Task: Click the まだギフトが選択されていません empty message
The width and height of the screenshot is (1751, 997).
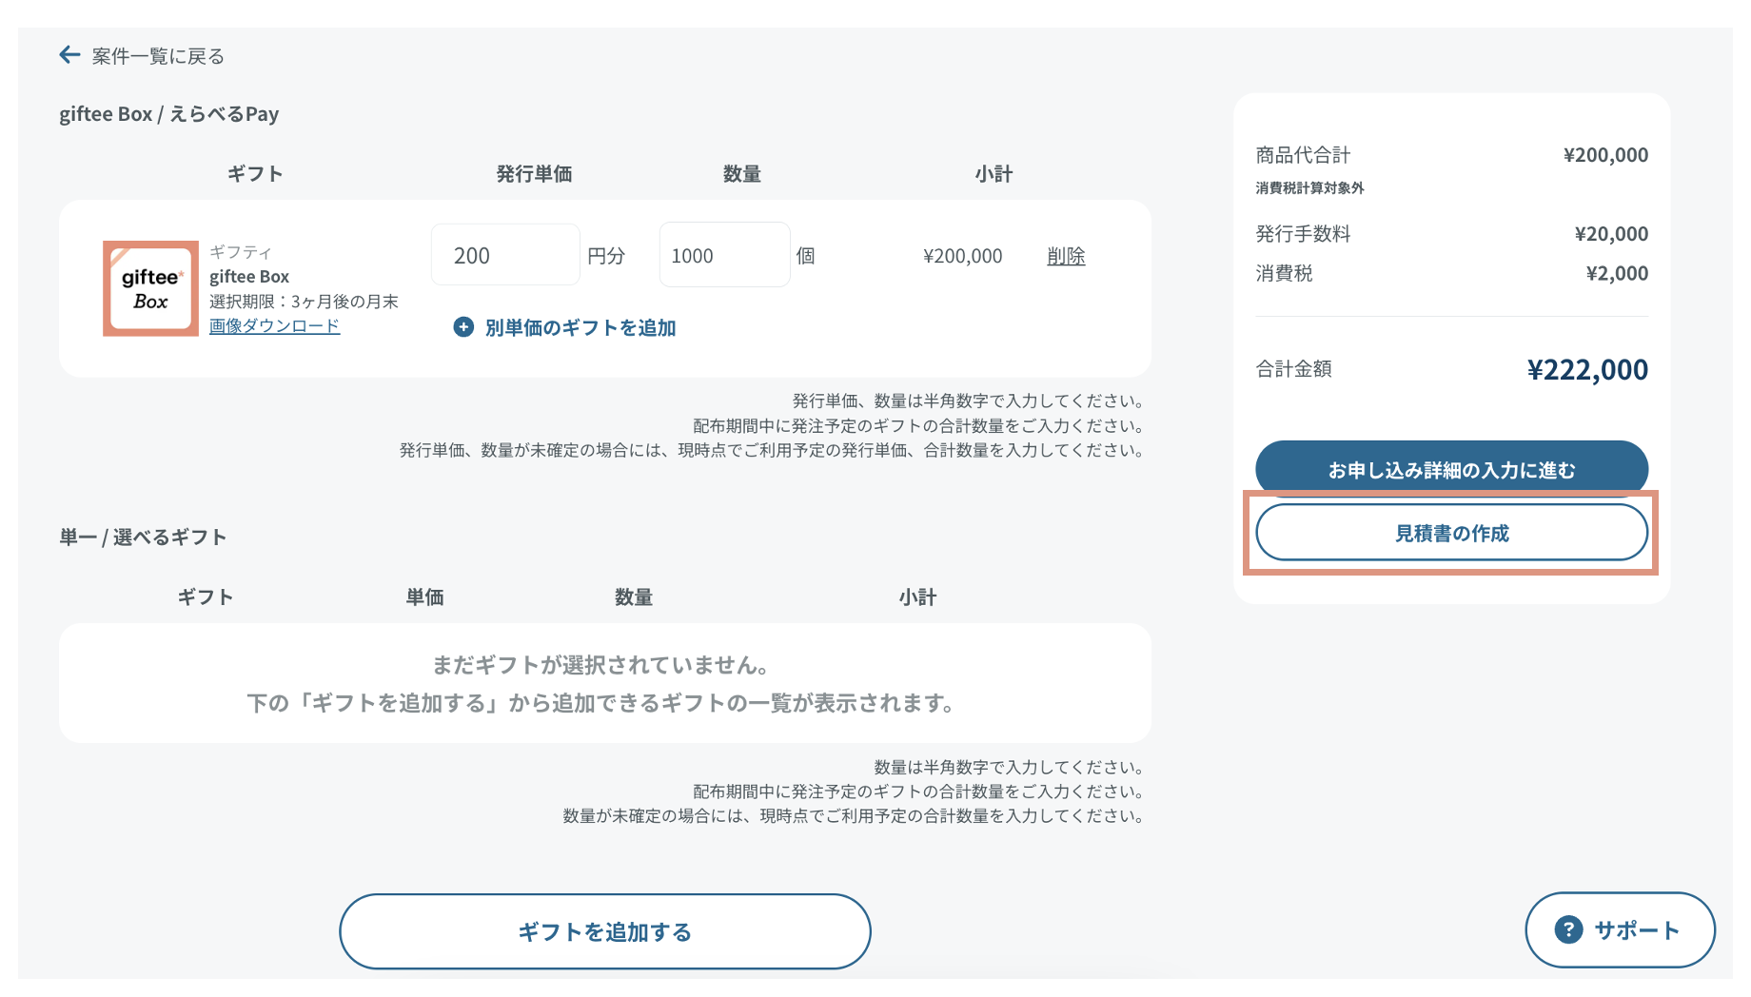Action: coord(600,665)
